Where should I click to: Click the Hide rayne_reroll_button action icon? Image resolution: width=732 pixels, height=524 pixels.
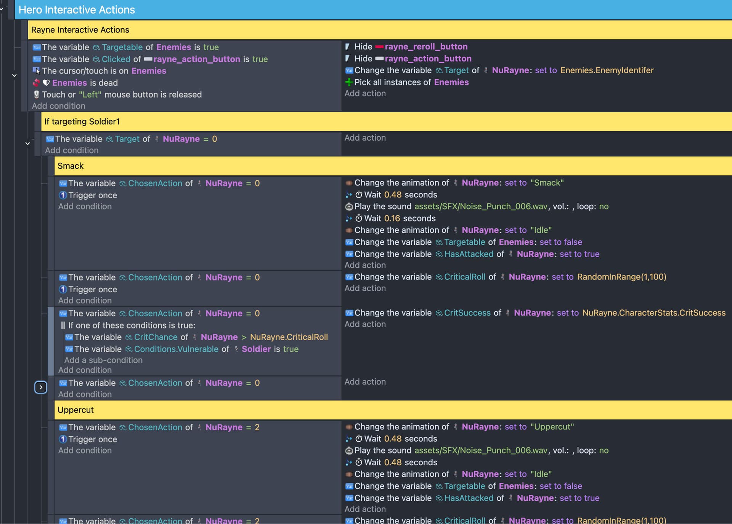[347, 46]
